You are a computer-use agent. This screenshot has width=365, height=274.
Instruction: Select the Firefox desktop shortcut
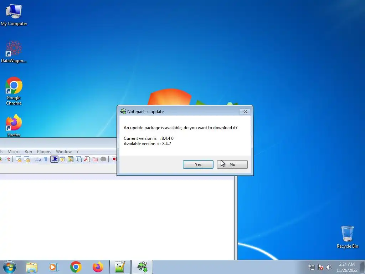14,126
